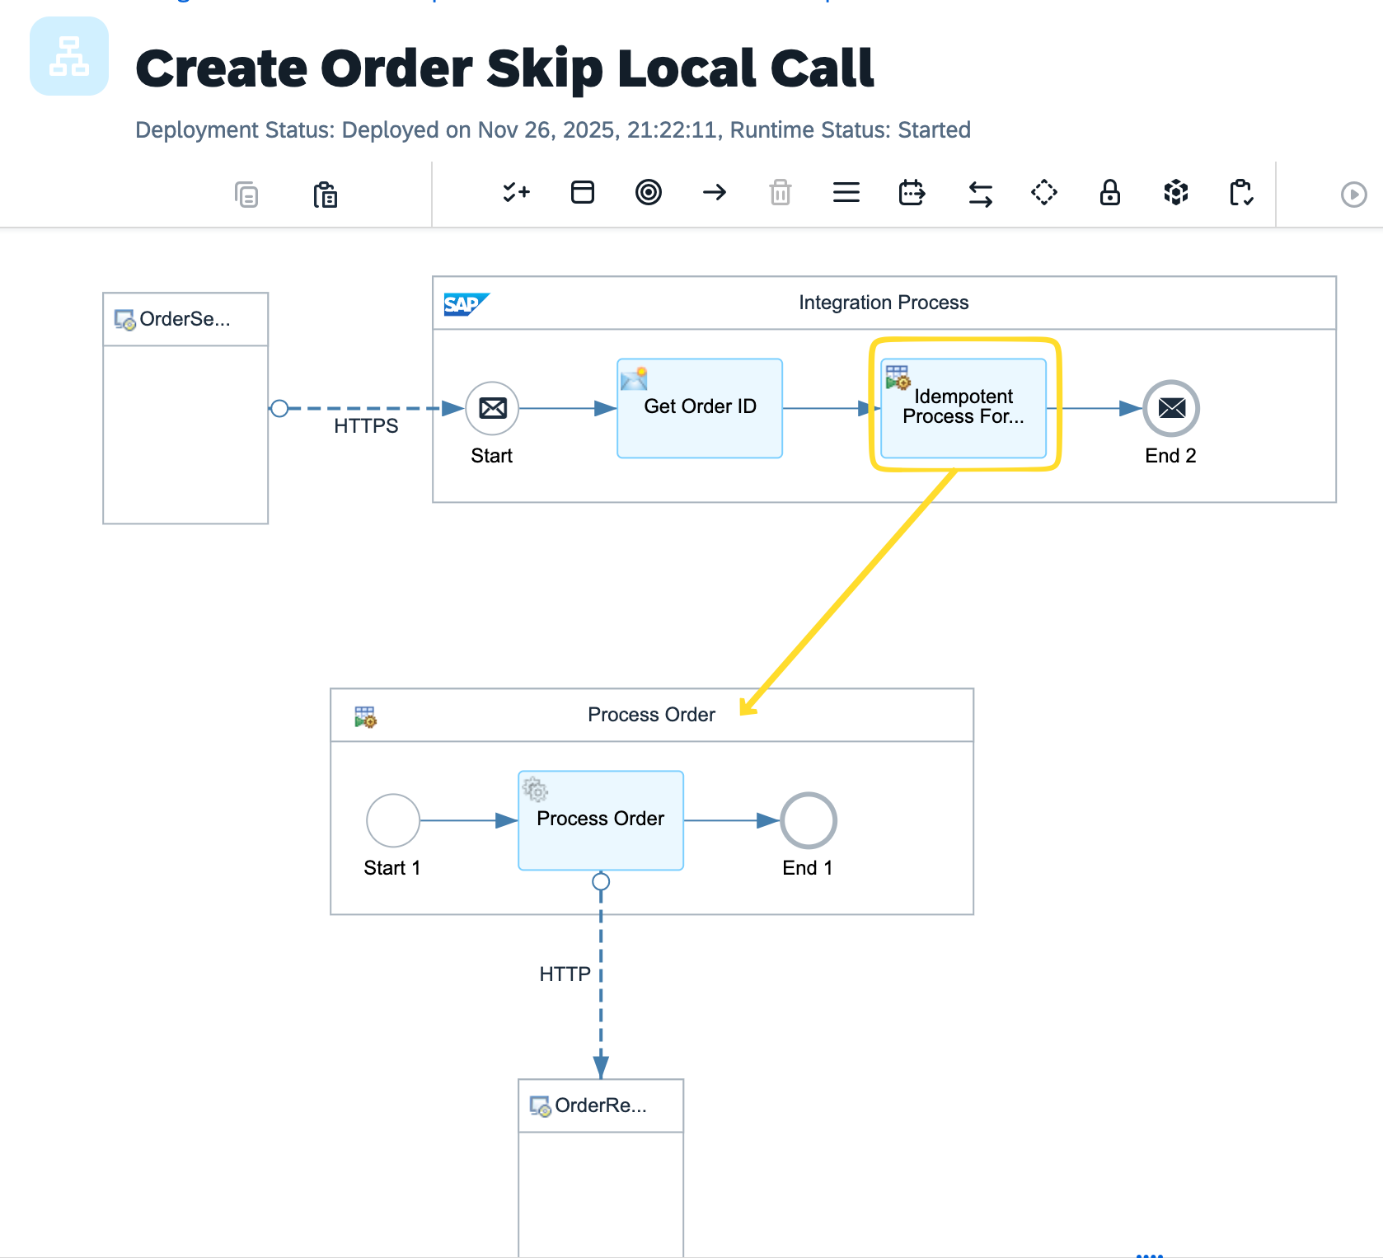Click the Copy icon in the toolbar
Viewport: 1383px width, 1258px height.
click(x=246, y=194)
